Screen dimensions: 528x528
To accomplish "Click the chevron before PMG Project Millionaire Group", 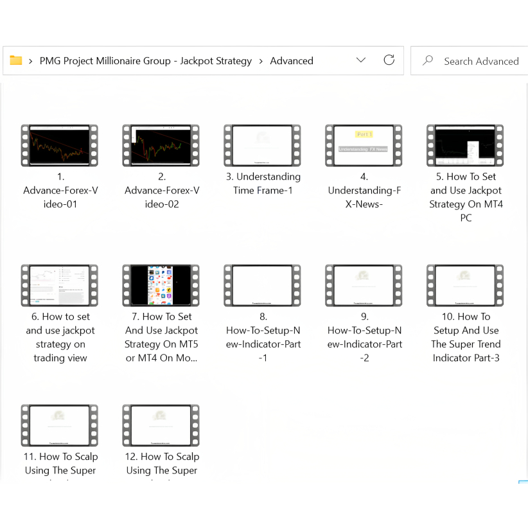I will (x=31, y=61).
